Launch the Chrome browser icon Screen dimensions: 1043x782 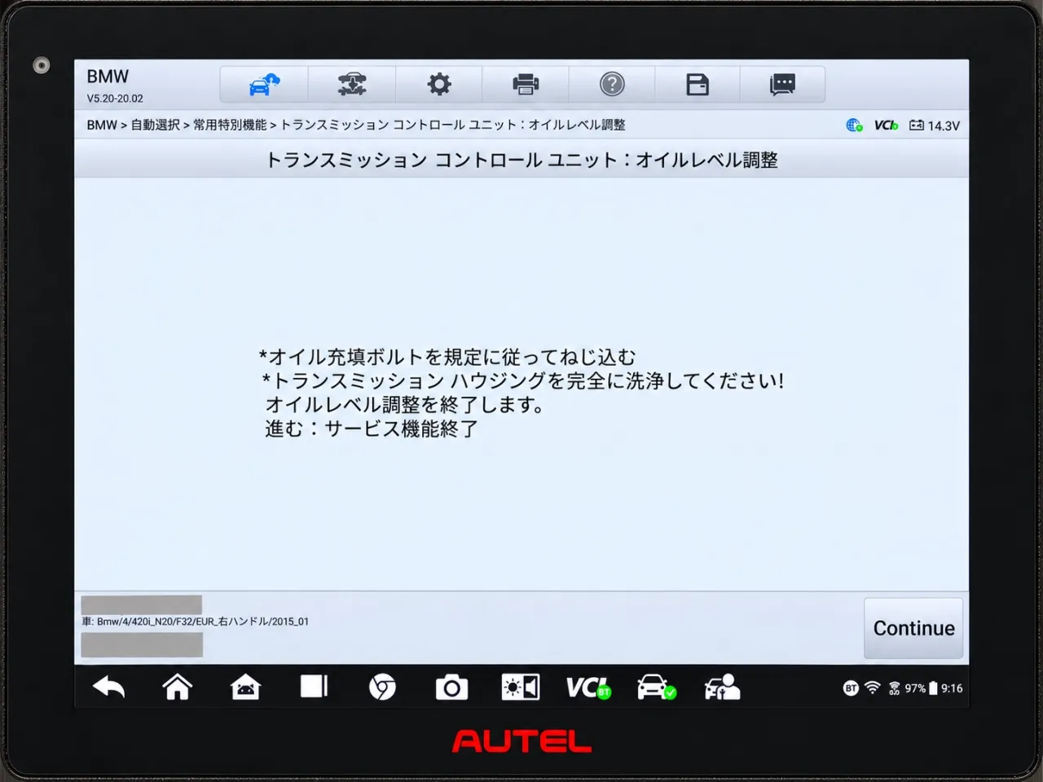coord(382,688)
